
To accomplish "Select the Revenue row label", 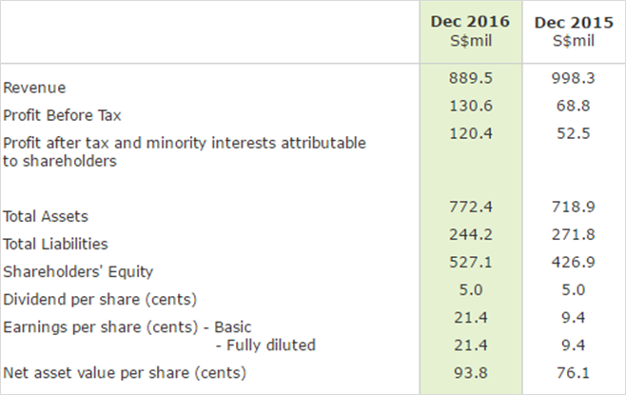I will click(x=35, y=88).
